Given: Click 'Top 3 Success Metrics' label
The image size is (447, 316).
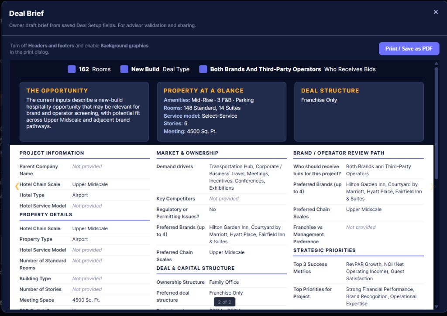Looking at the screenshot, I should (x=310, y=268).
